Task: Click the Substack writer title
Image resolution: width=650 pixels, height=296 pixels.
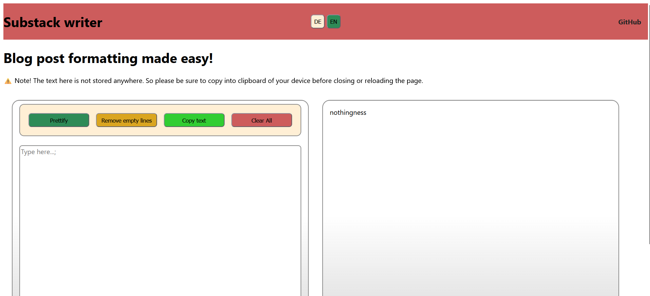Action: tap(53, 22)
